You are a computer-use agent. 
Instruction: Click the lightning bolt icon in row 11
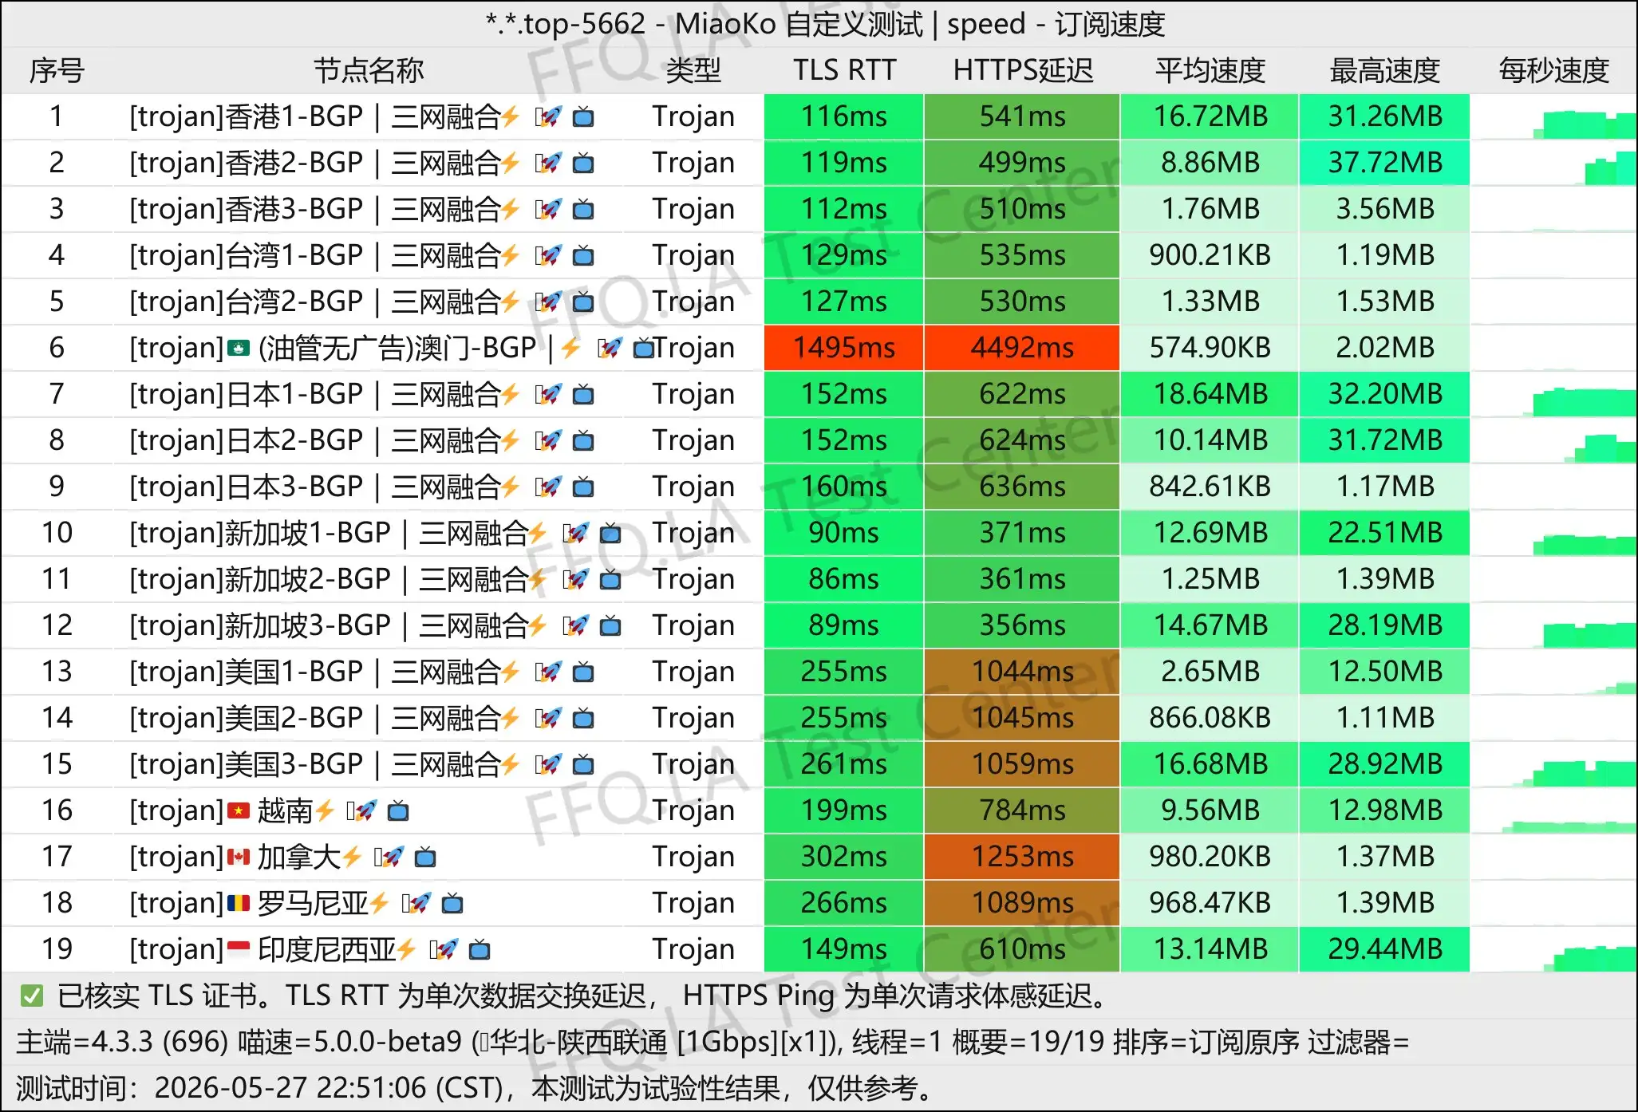point(539,580)
